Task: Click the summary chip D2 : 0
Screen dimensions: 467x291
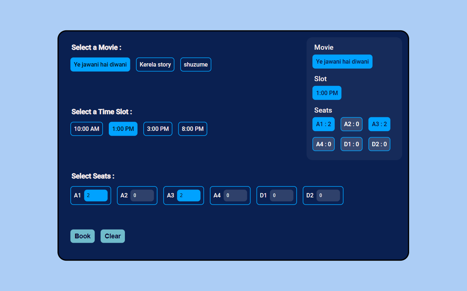Action: click(379, 144)
